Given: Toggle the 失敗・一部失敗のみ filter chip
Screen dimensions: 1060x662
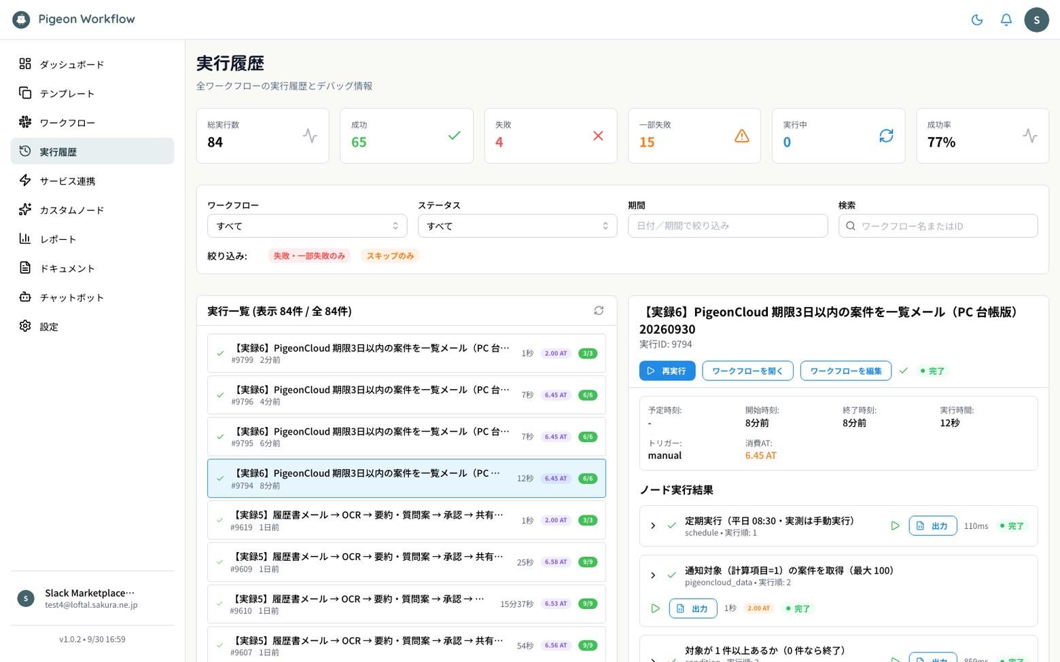Looking at the screenshot, I should 309,256.
